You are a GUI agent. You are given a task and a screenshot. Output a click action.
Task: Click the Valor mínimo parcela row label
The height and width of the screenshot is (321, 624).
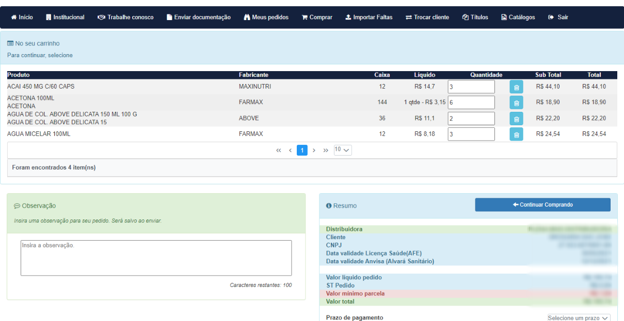point(355,294)
